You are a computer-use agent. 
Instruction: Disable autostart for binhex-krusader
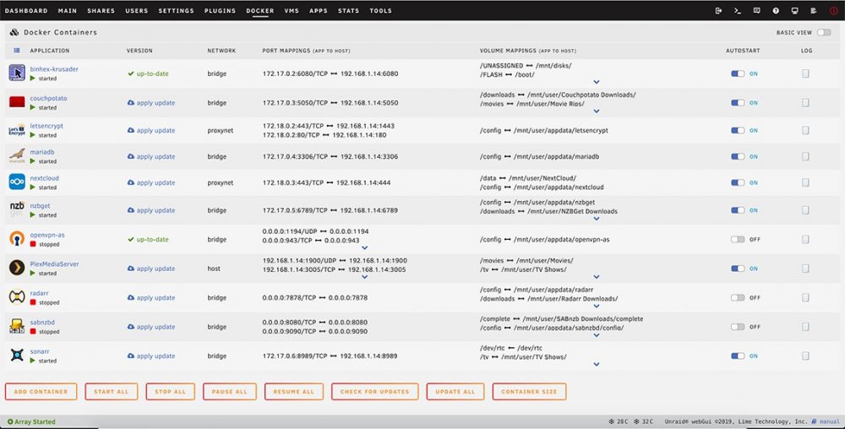pyautogui.click(x=738, y=73)
